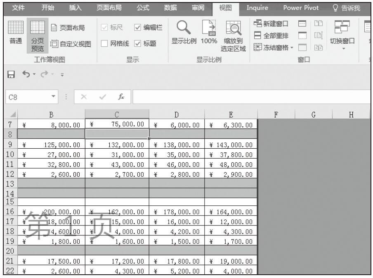
Task: Open the Zoom (显示比例) magnifier dialog
Action: pos(184,33)
